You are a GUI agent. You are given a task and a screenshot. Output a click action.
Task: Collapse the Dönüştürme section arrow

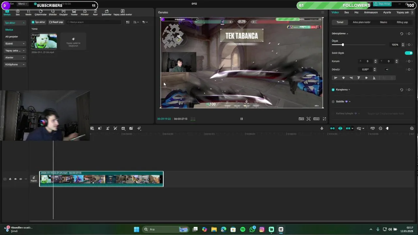[x=347, y=34]
